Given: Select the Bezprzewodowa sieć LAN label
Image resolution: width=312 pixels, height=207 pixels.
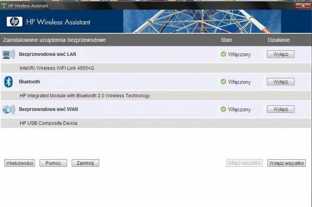Looking at the screenshot, I should [x=47, y=54].
